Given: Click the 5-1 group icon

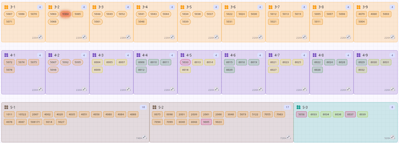Looking at the screenshot, I should 6,107.
